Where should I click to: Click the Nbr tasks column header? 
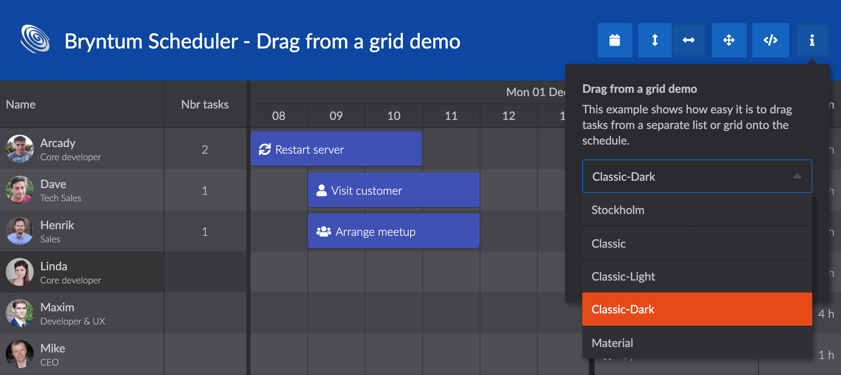pos(205,104)
